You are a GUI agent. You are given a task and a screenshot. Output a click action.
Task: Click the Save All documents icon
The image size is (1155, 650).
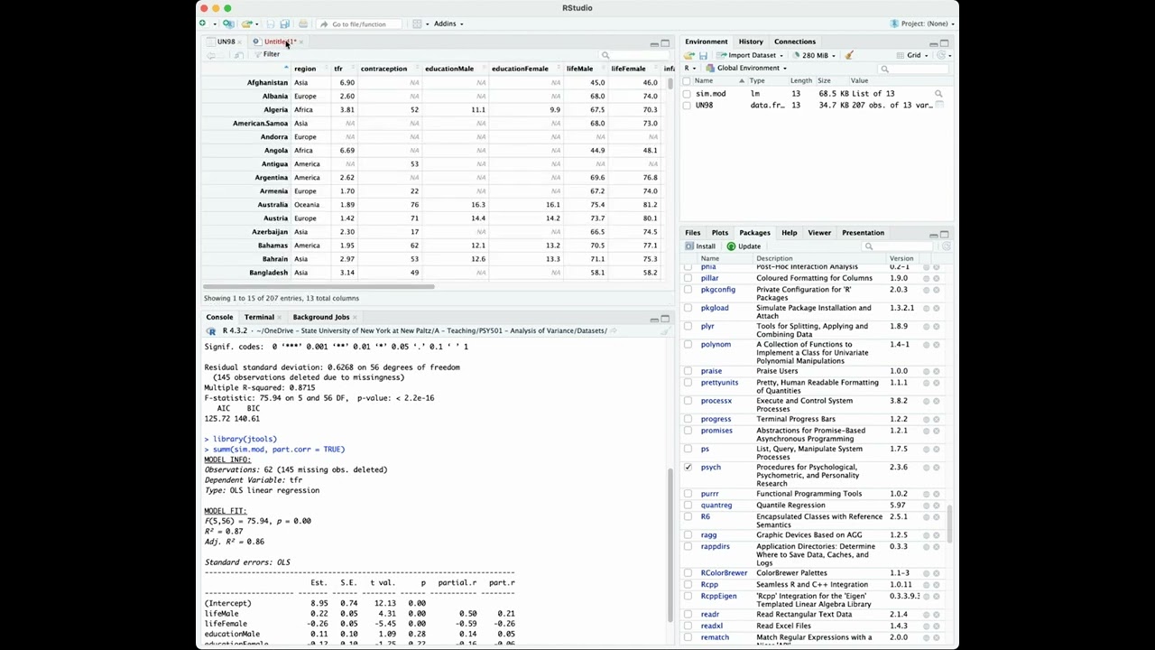(284, 23)
